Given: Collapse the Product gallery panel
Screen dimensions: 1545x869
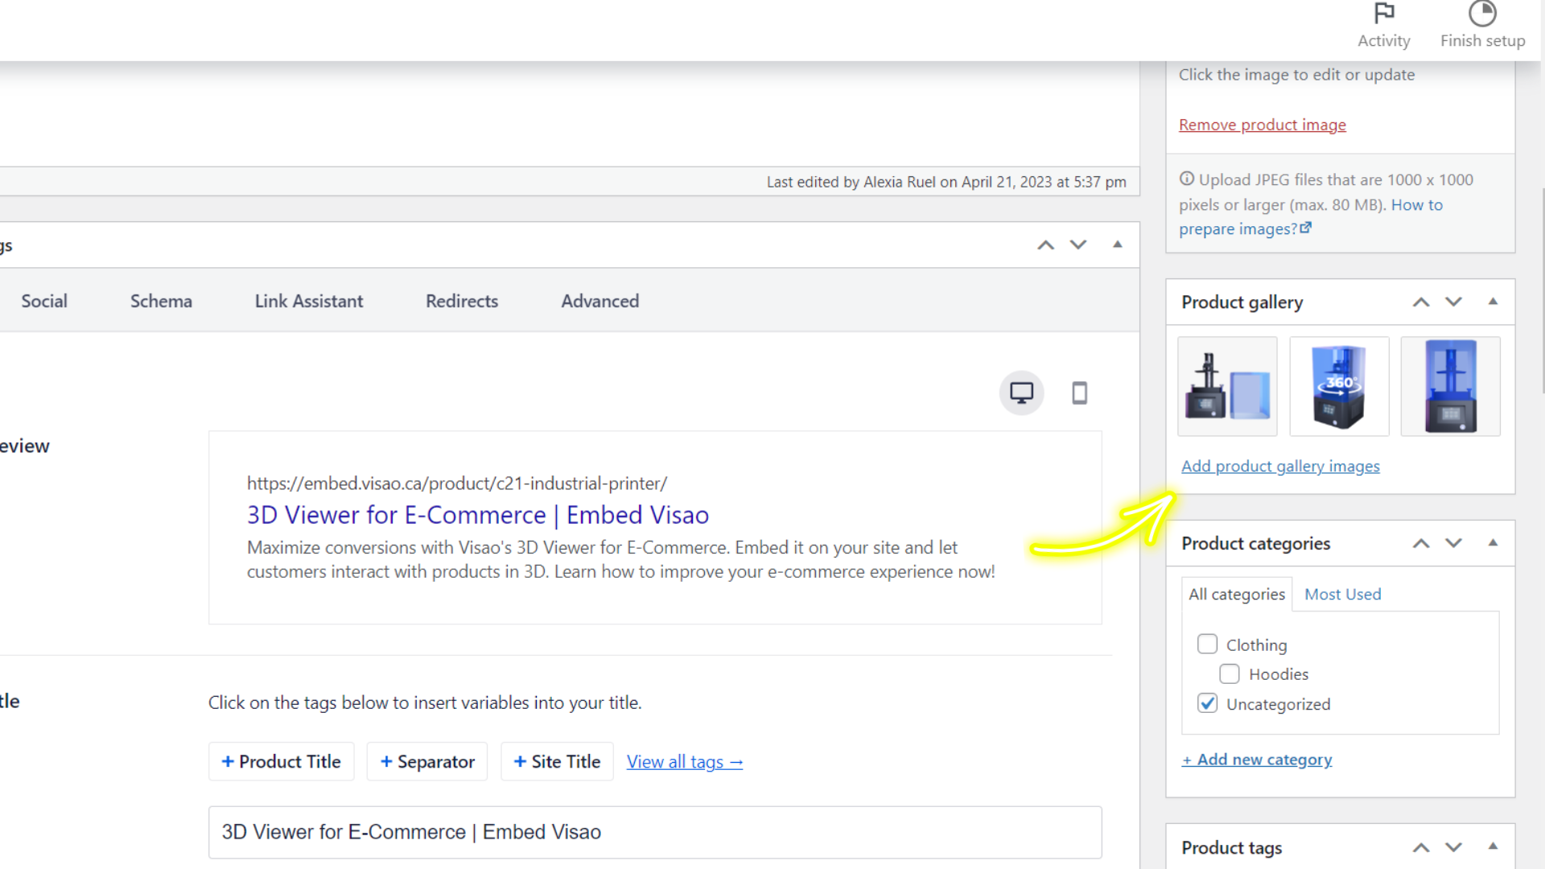Looking at the screenshot, I should [1493, 302].
